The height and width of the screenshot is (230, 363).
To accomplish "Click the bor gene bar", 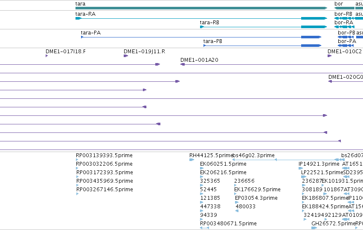I will point(344,8).
